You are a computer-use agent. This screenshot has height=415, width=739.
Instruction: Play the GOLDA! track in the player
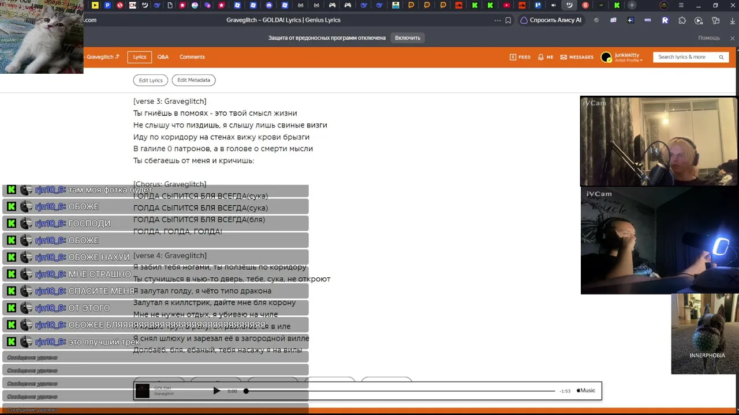pos(217,391)
